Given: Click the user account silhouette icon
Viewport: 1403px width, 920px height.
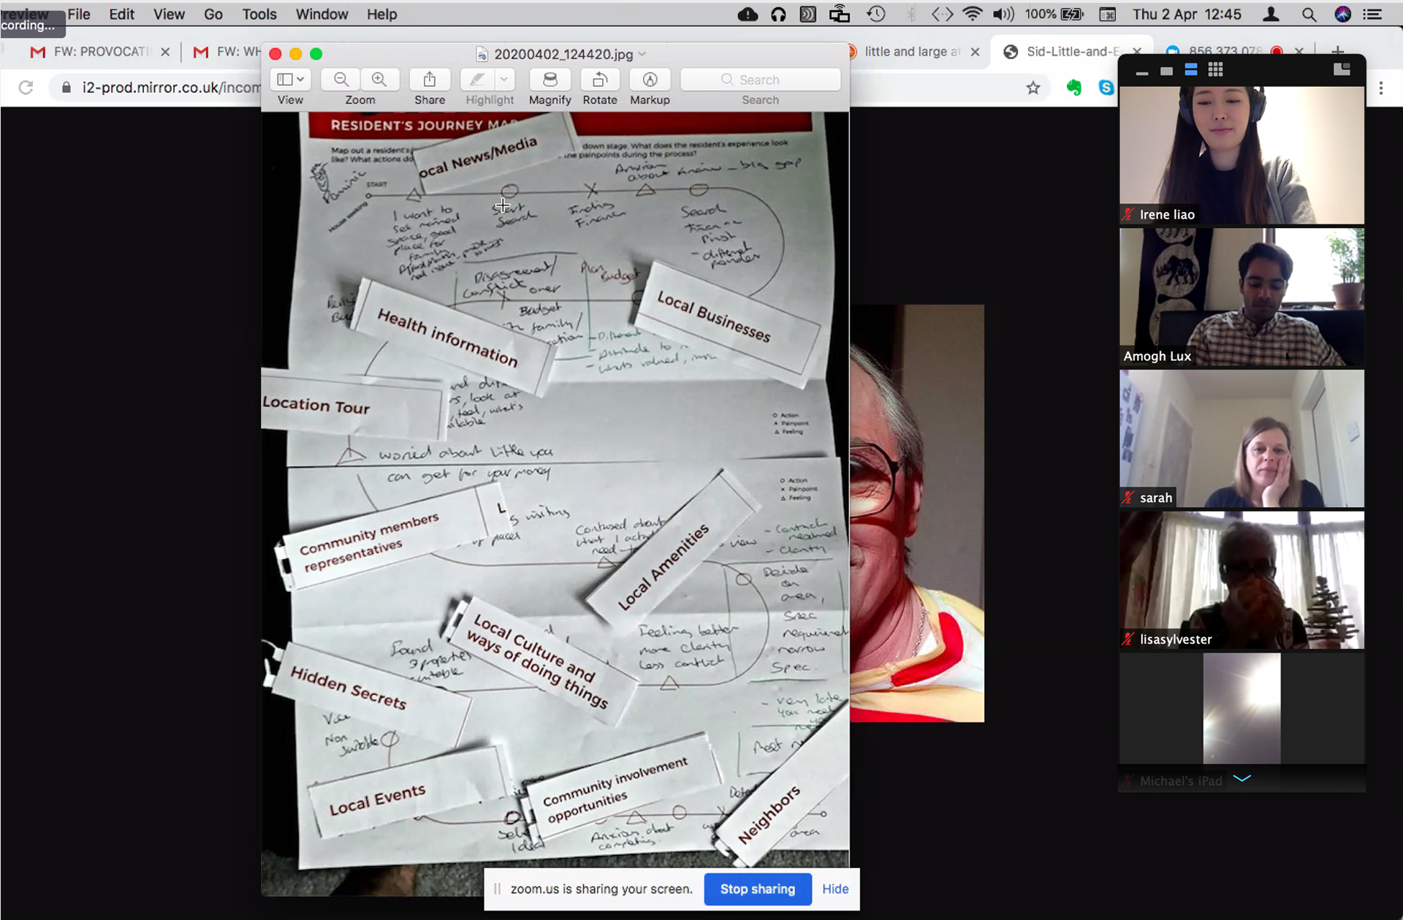Looking at the screenshot, I should (1271, 14).
